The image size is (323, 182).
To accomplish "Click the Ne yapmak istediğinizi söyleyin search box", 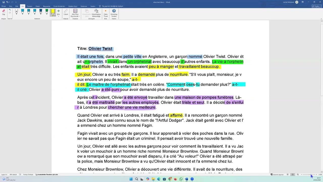I will coord(111,6).
